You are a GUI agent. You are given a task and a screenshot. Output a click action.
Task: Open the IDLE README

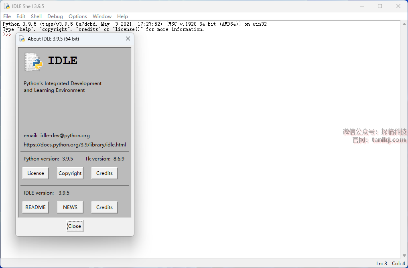tap(36, 207)
